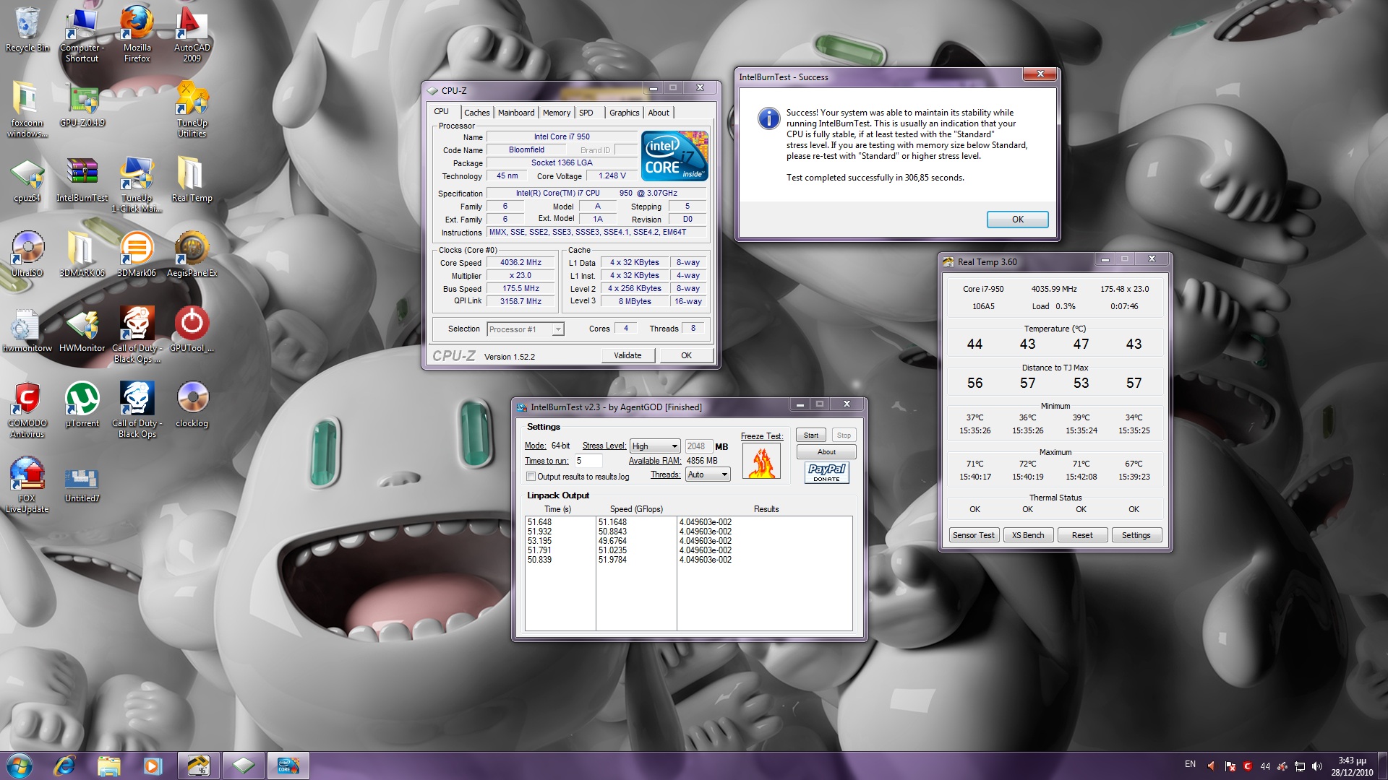Open Windows Start menu orb

pyautogui.click(x=19, y=766)
